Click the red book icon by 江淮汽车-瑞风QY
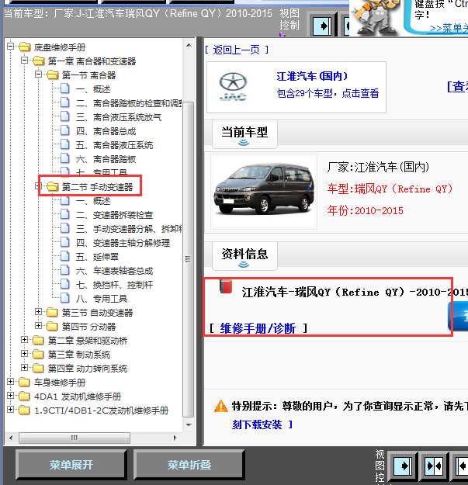 (226, 286)
